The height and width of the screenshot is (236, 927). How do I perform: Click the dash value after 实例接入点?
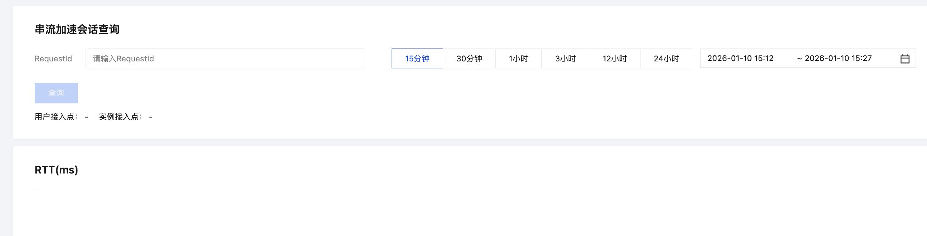coord(151,117)
